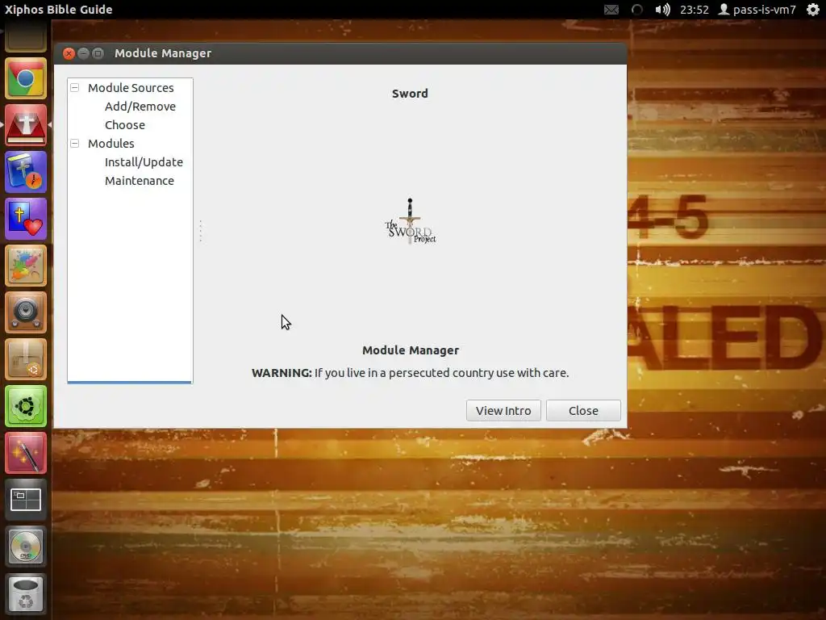The image size is (826, 620).
Task: Click the Close button in Module Manager
Action: 583,411
